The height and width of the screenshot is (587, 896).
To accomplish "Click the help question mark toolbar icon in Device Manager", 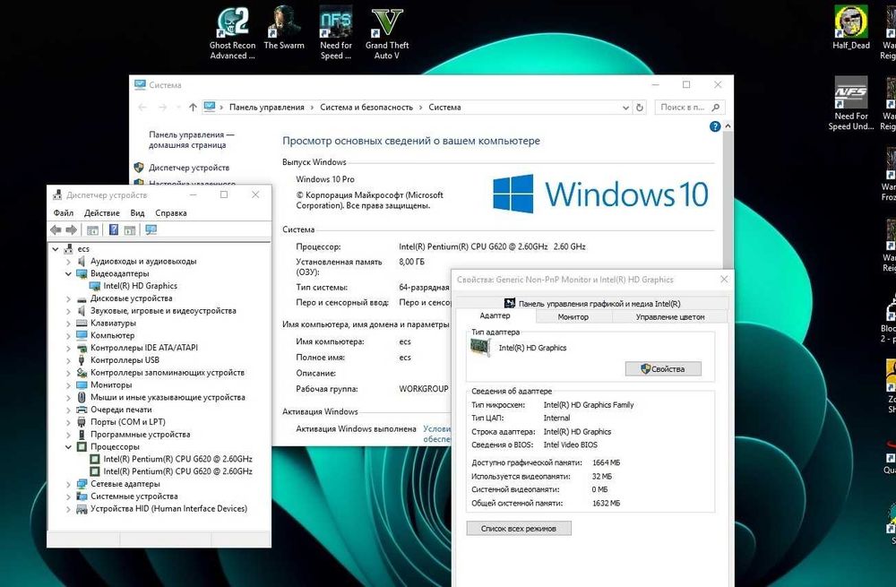I will point(114,229).
